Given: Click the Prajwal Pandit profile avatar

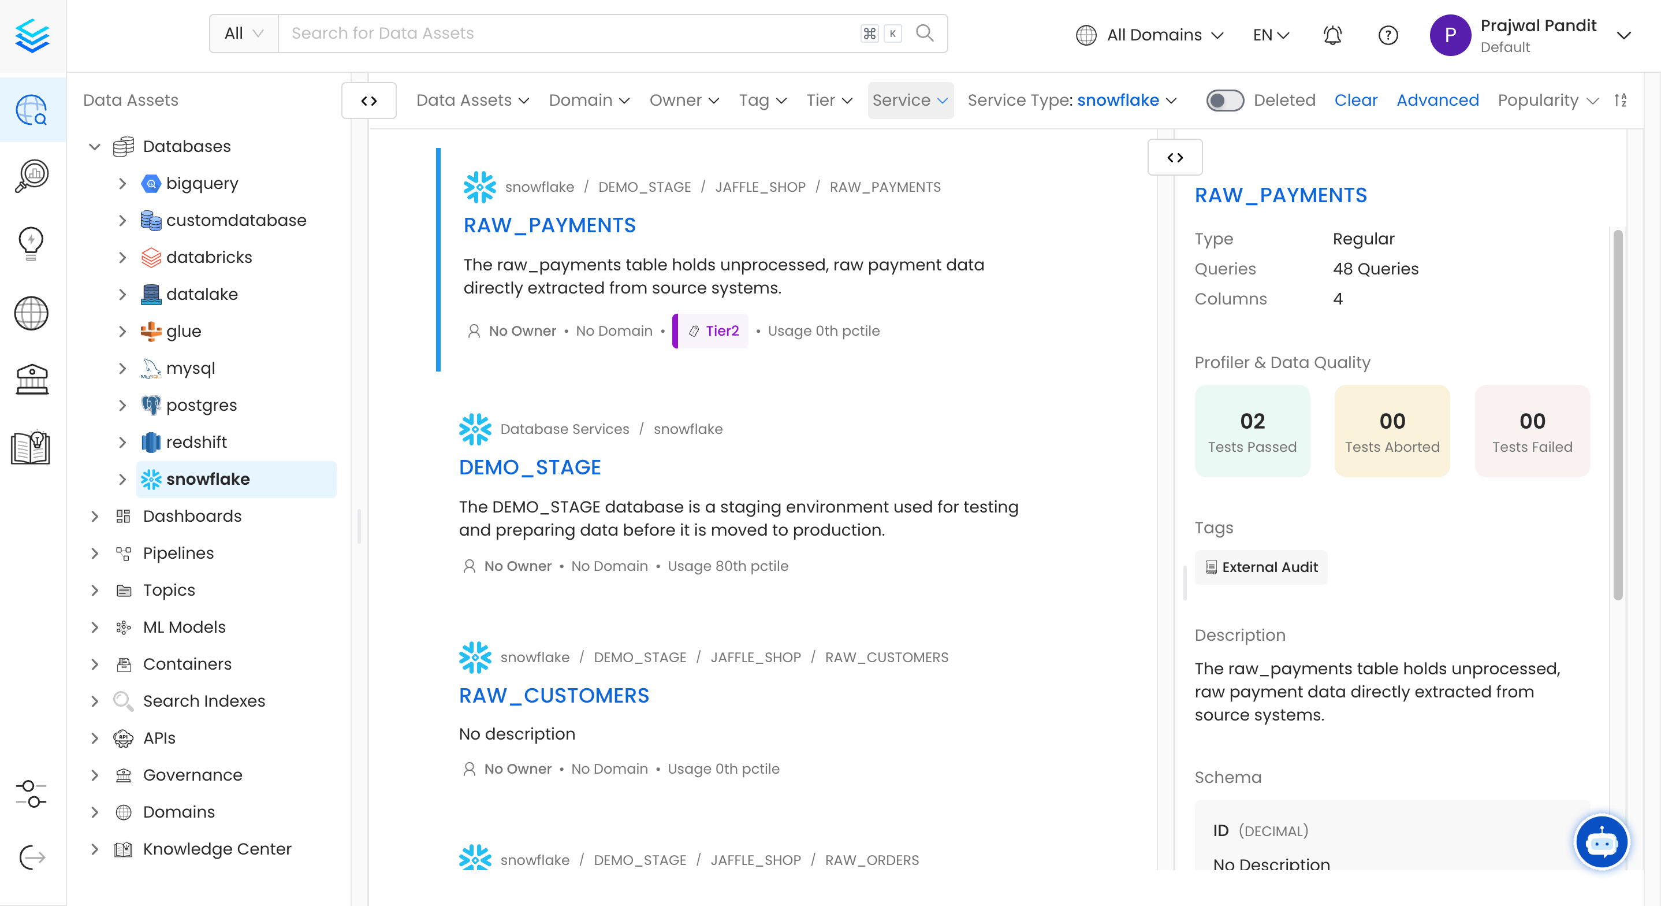Looking at the screenshot, I should (1450, 35).
